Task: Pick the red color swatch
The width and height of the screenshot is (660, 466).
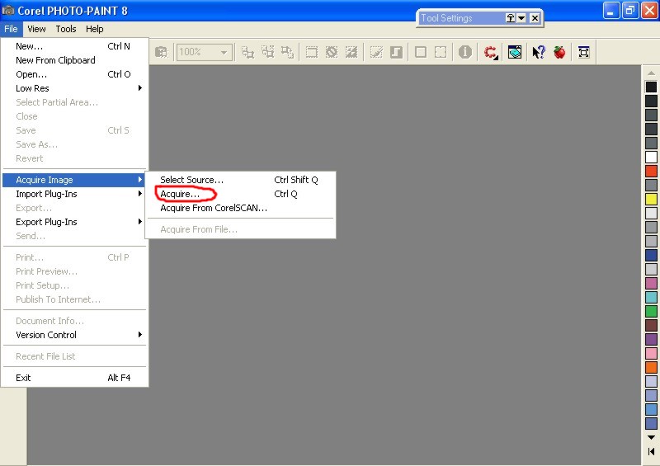Action: pos(651,171)
